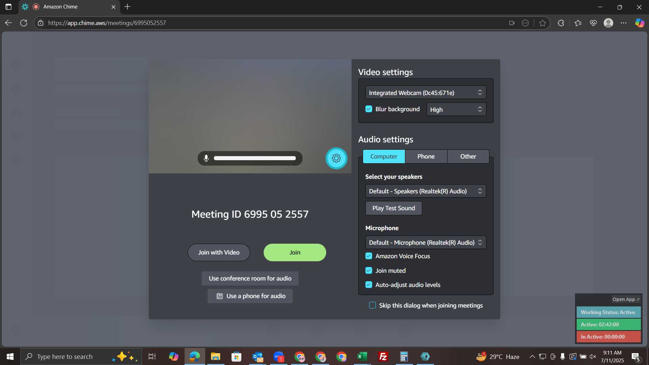Open the blur strength High dropdown
649x365 pixels.
tap(456, 109)
